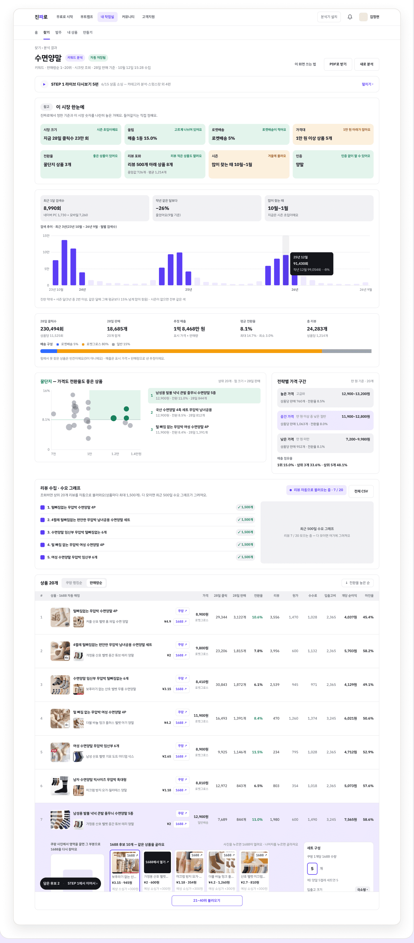
Task: Toggle checkbox for 4. 털 빠짐 없는
Action: point(42,545)
